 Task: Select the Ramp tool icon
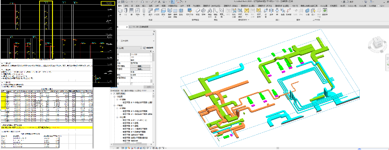point(198,10)
